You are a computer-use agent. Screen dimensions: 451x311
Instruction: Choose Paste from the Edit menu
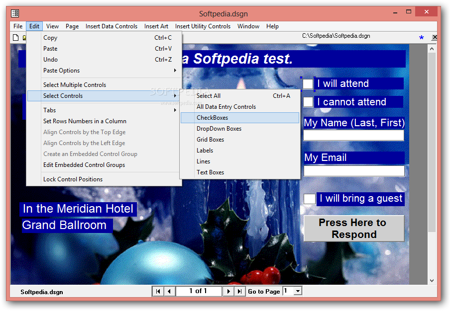[104, 49]
